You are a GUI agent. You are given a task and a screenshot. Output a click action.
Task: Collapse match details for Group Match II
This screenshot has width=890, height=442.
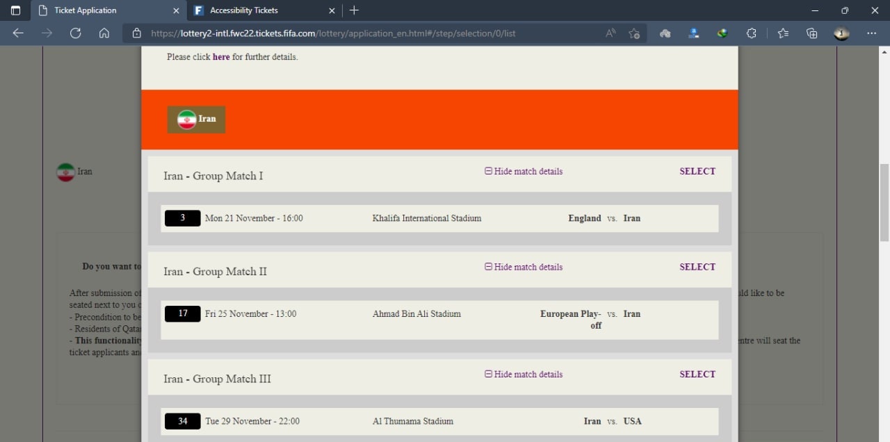[x=524, y=267]
